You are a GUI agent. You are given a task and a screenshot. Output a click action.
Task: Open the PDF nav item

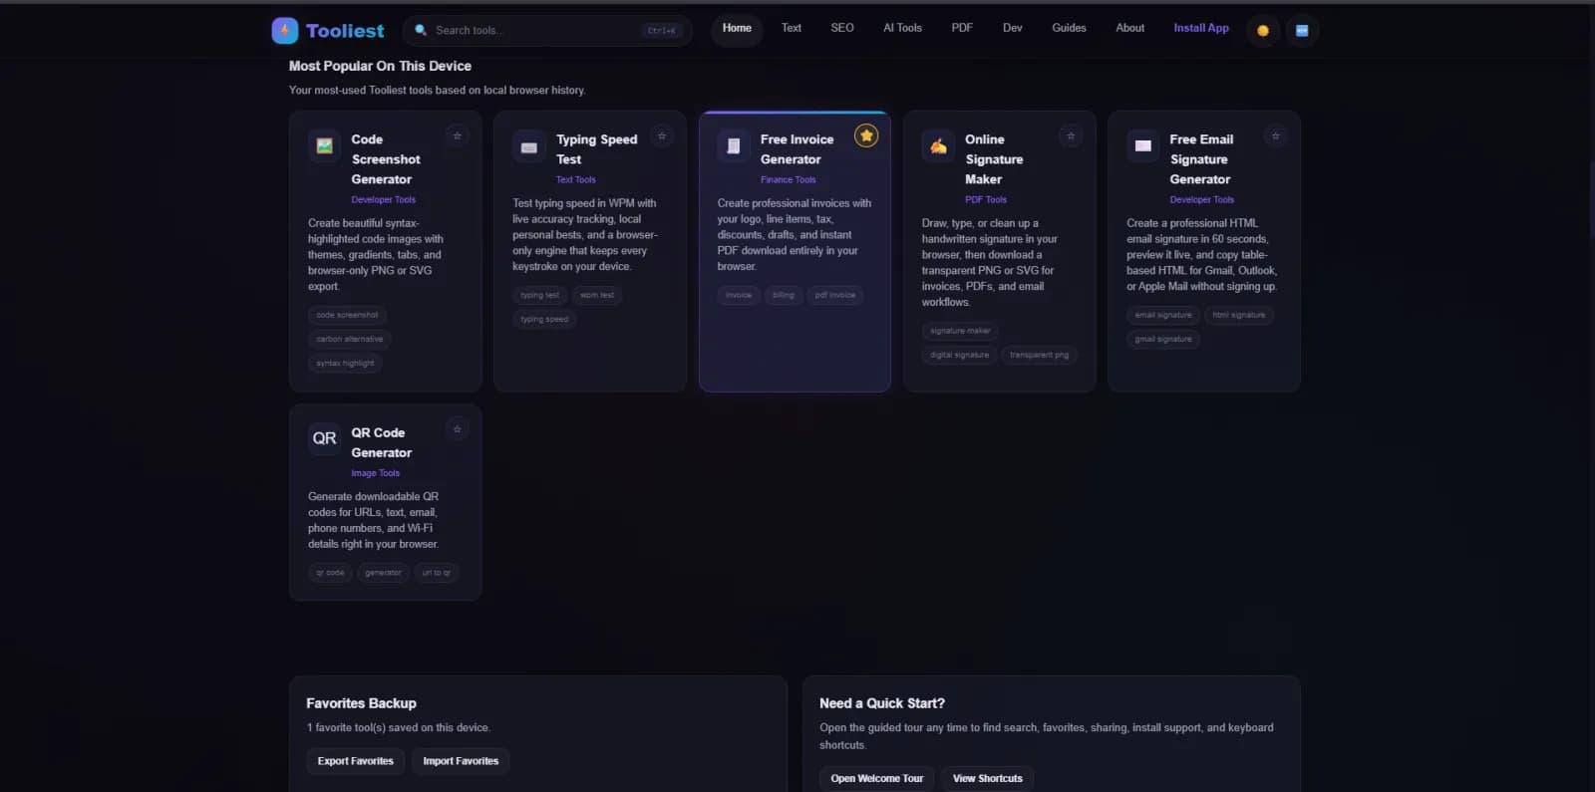(962, 28)
